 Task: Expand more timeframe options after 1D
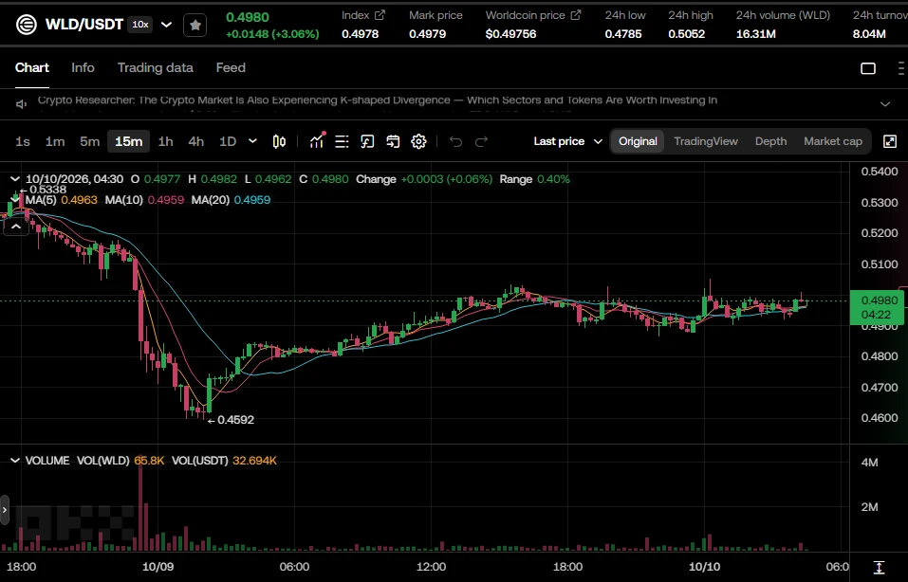pyautogui.click(x=252, y=141)
